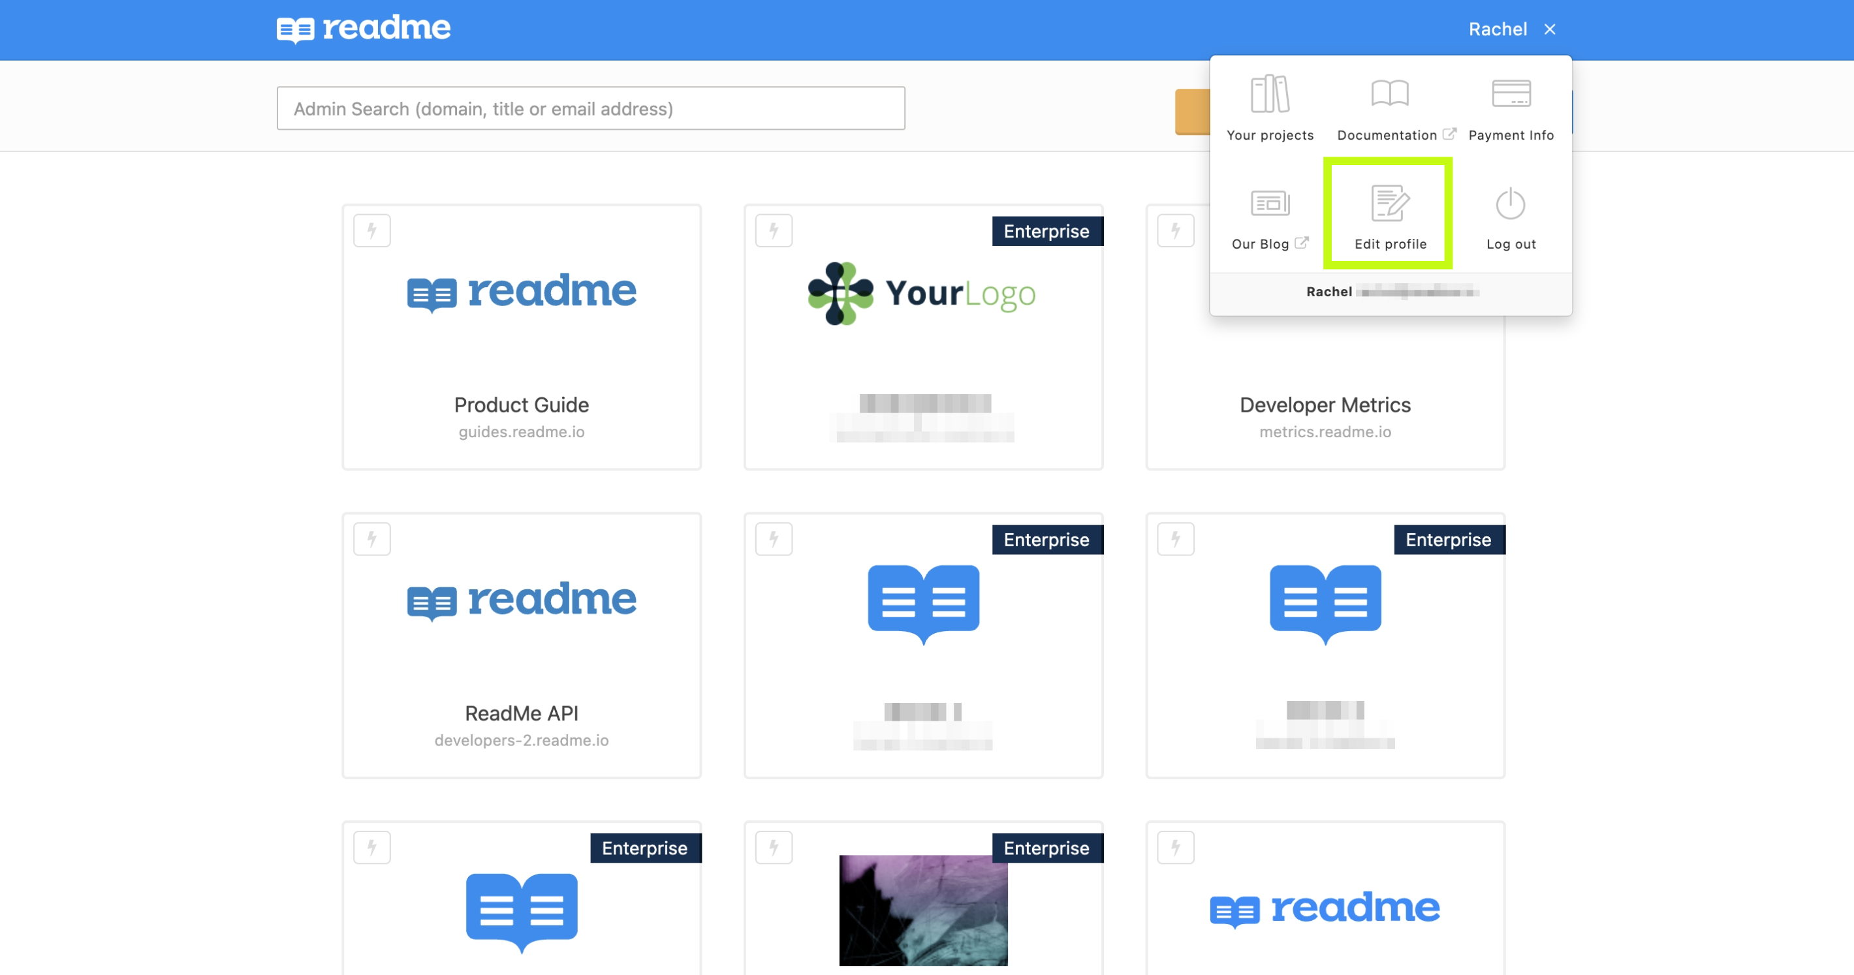1854x975 pixels.
Task: Collapse the Rachel user menu
Action: (1497, 29)
